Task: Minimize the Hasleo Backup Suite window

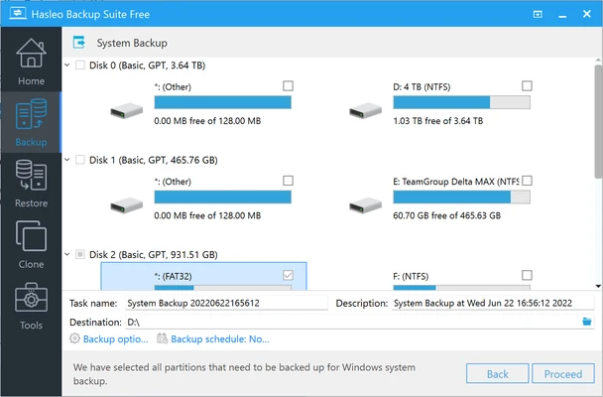Action: [x=562, y=15]
